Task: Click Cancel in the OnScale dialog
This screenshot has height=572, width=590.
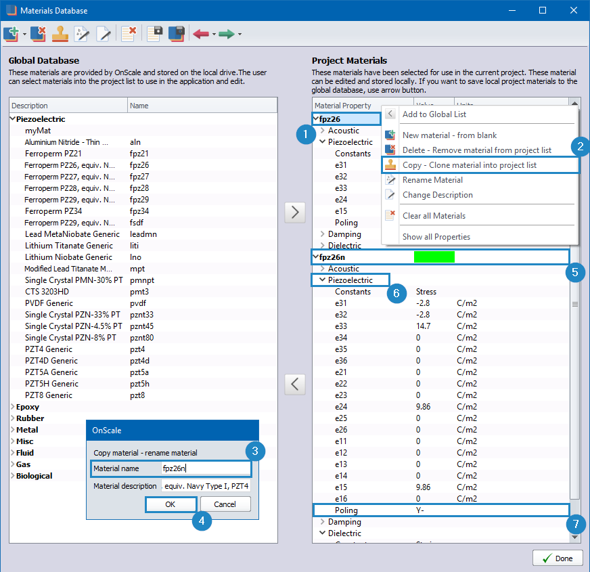Action: click(225, 504)
